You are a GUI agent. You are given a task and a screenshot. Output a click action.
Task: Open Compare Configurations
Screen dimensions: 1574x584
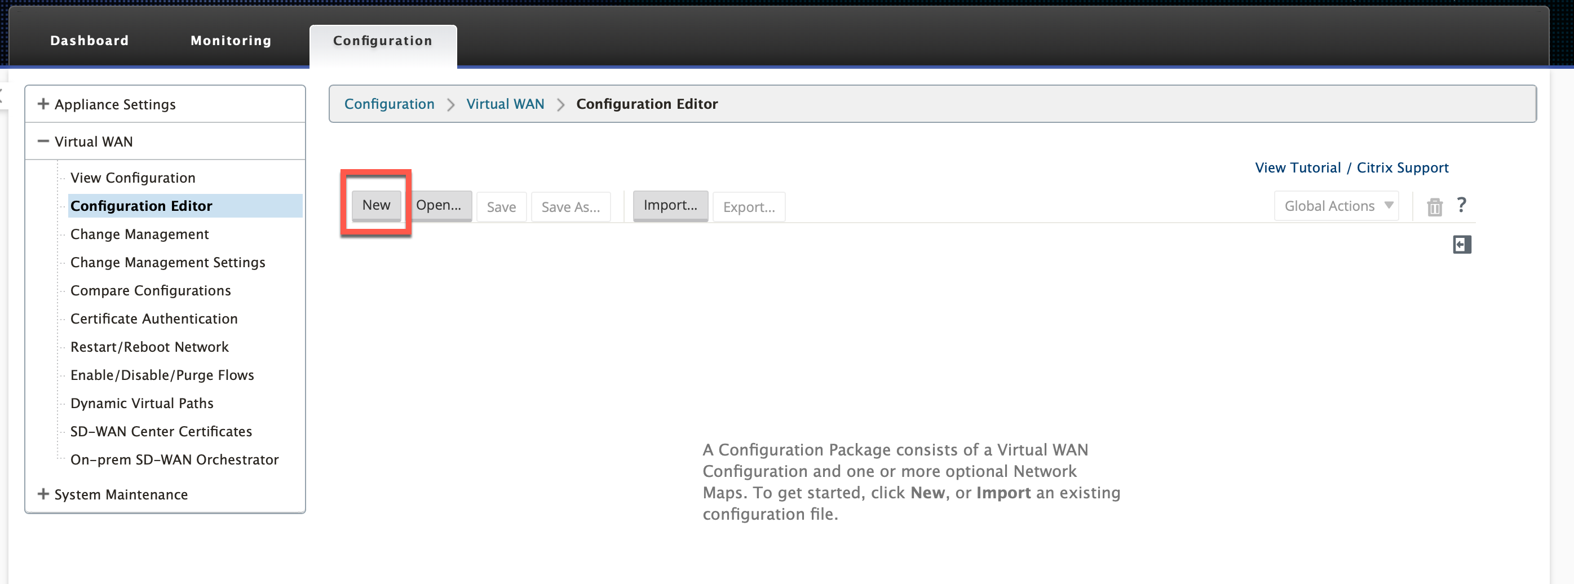(151, 290)
